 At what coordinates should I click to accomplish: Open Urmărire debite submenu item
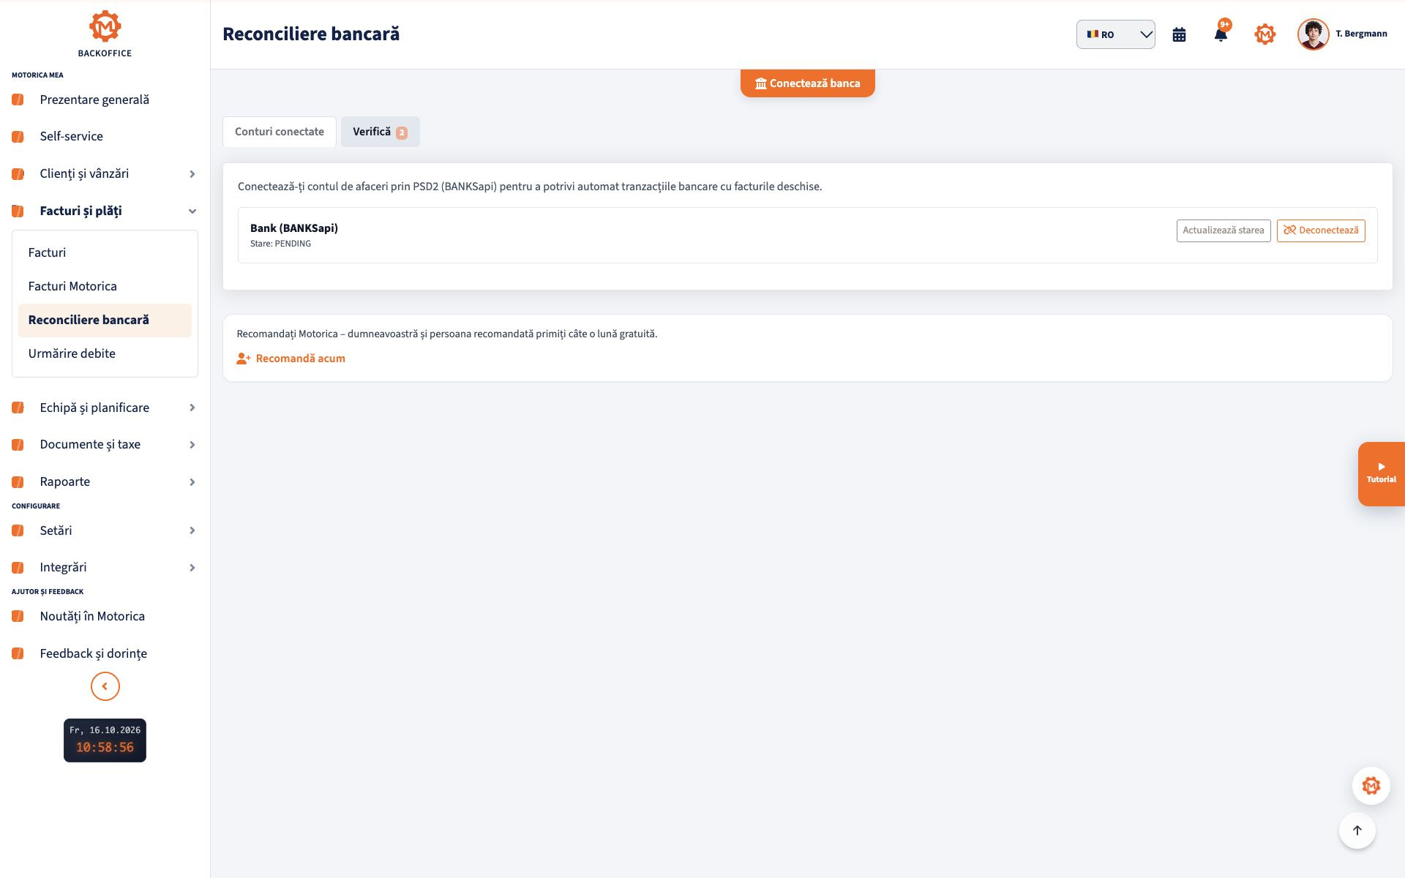105,353
